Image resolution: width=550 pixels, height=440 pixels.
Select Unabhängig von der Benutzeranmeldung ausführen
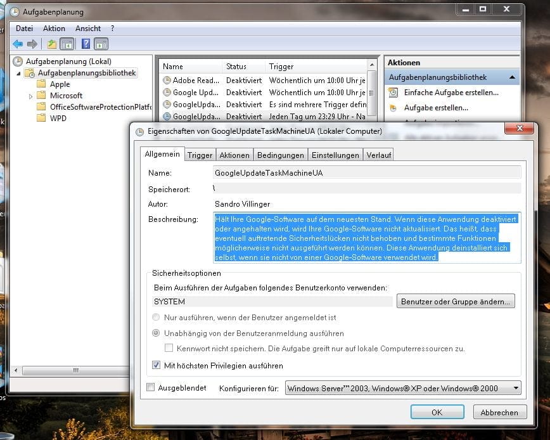click(157, 333)
